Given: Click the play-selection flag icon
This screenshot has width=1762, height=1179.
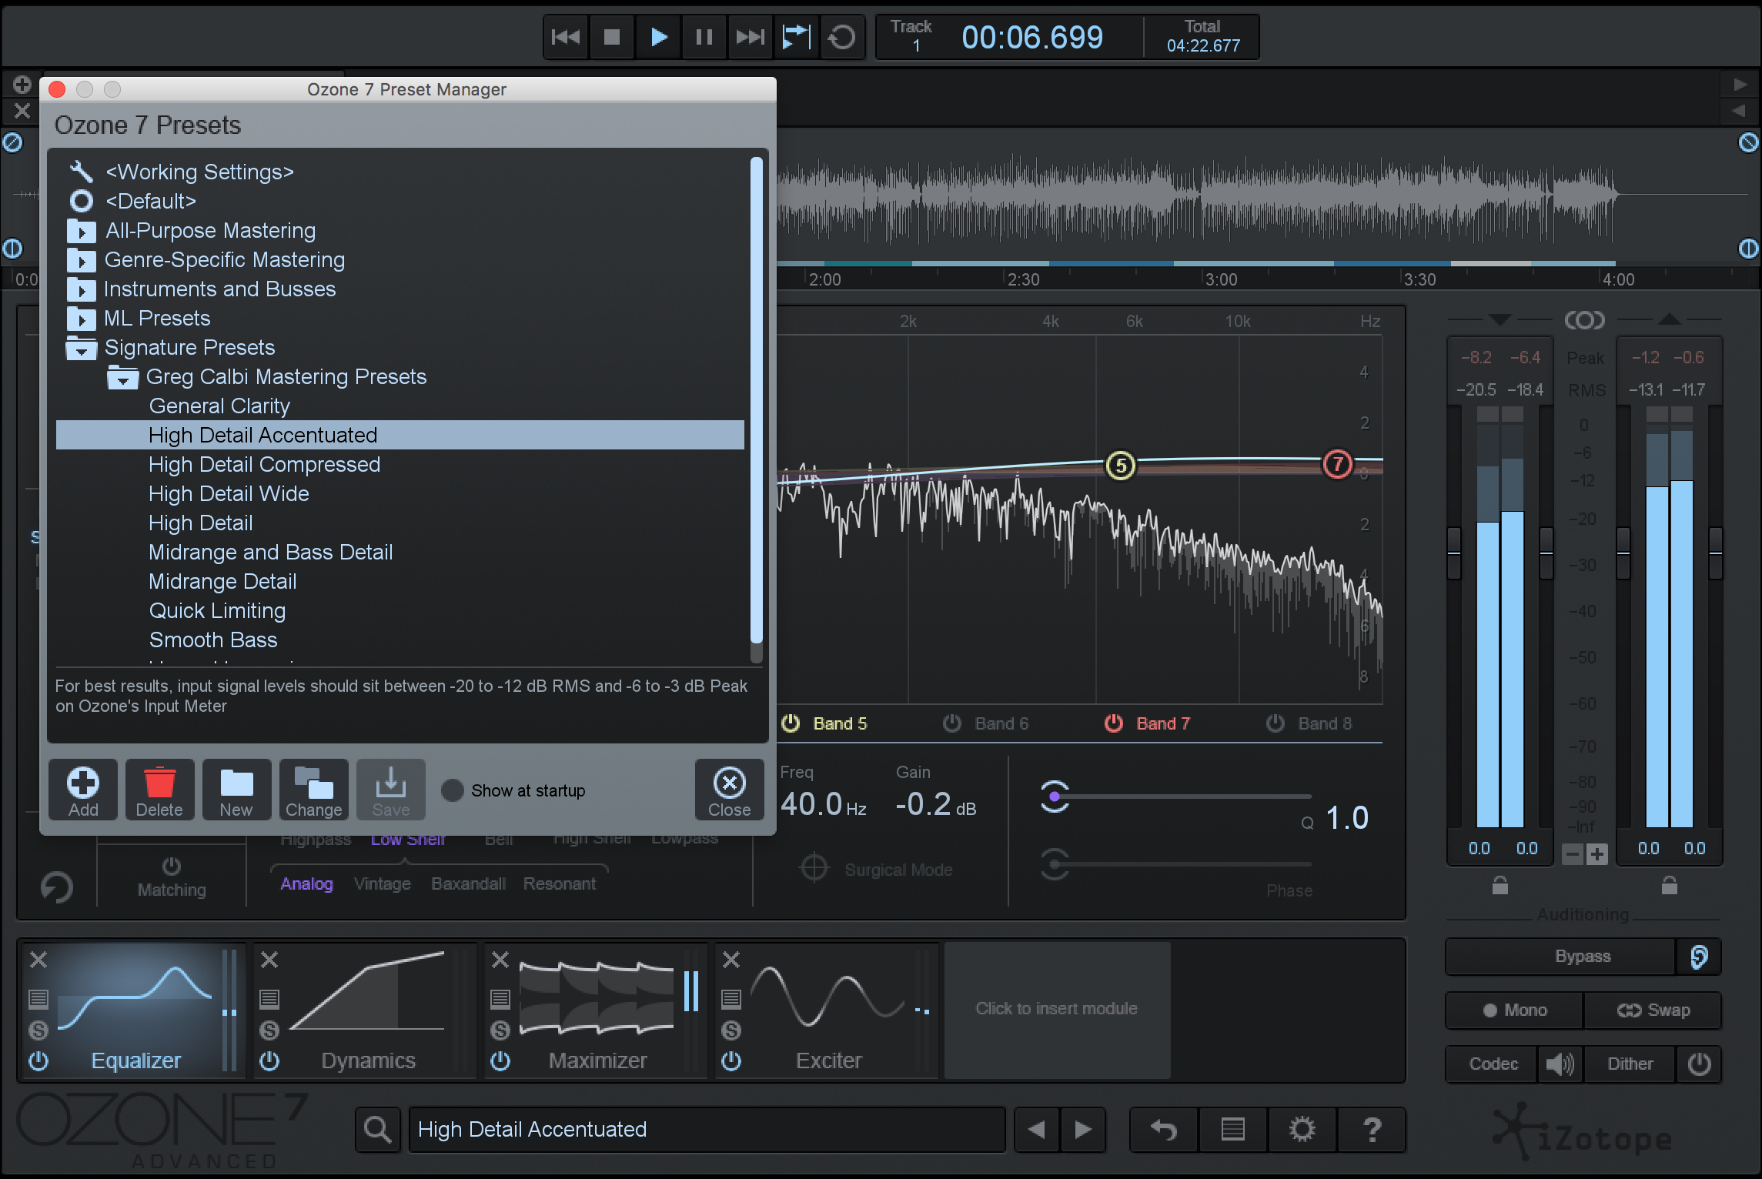Looking at the screenshot, I should point(796,37).
